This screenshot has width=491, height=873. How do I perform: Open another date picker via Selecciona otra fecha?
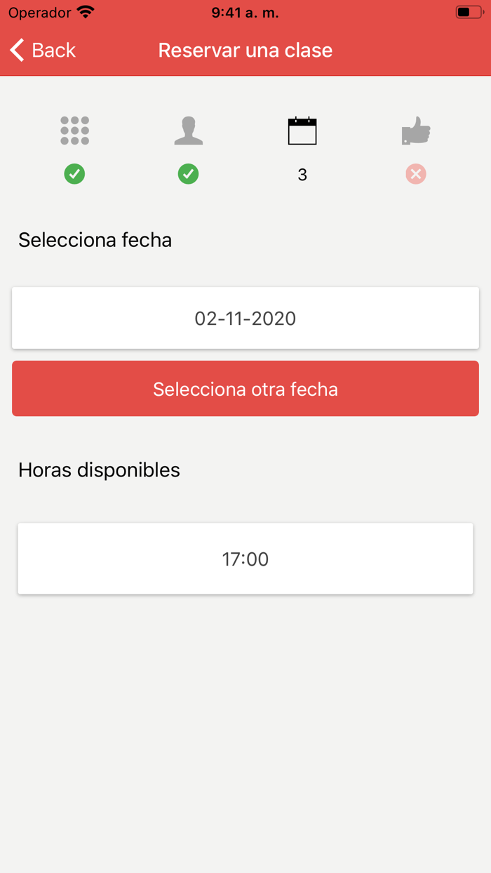tap(245, 388)
